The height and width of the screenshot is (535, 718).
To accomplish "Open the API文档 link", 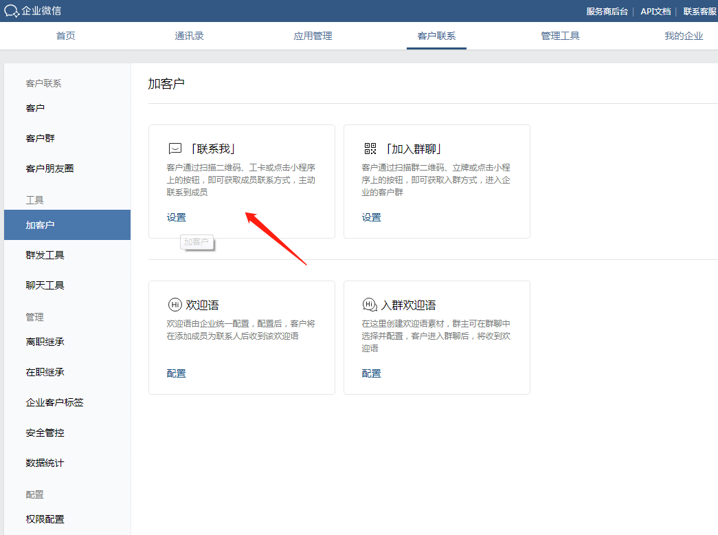I will click(x=655, y=11).
